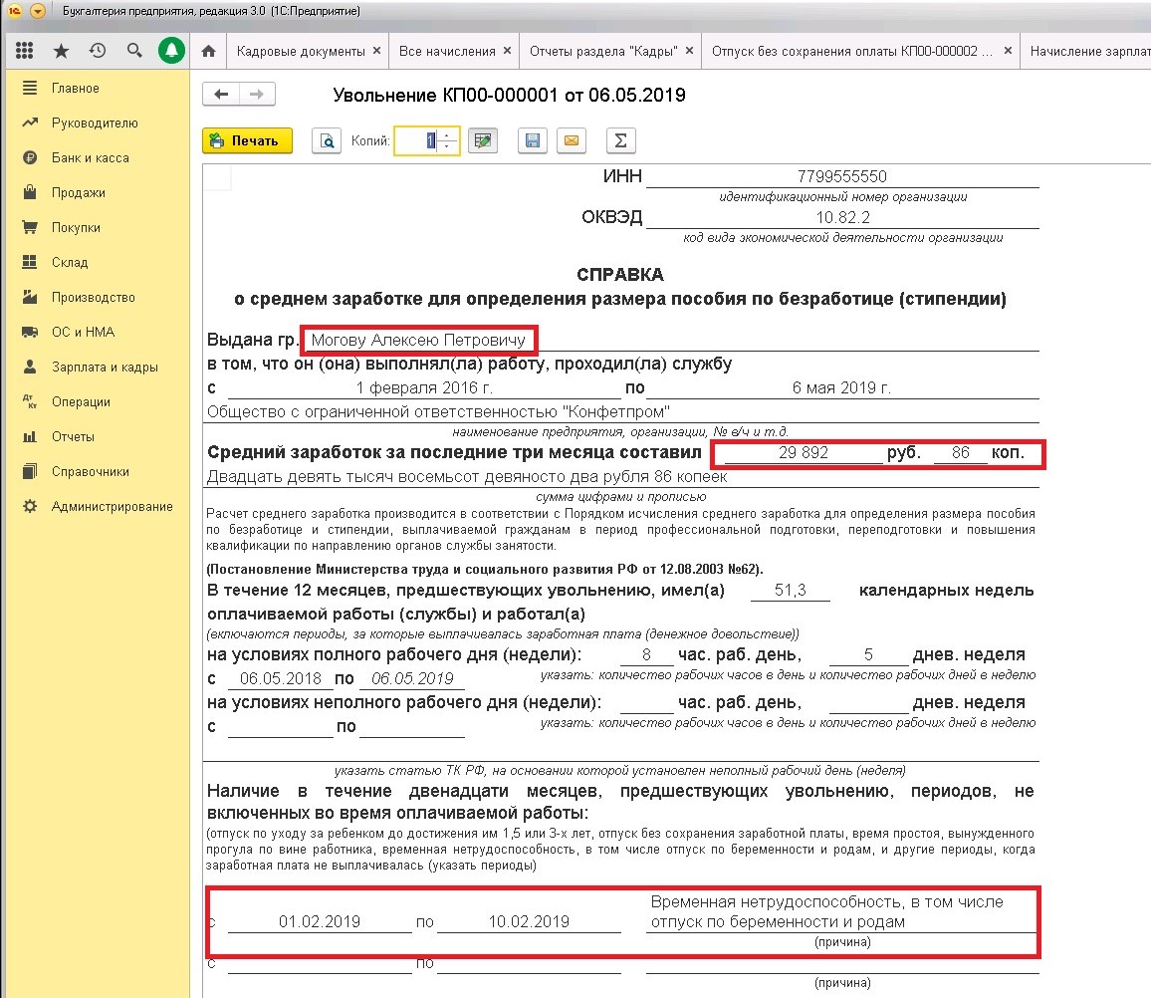Close the Все начисления tab
Image resolution: width=1151 pixels, height=998 pixels.
[507, 51]
